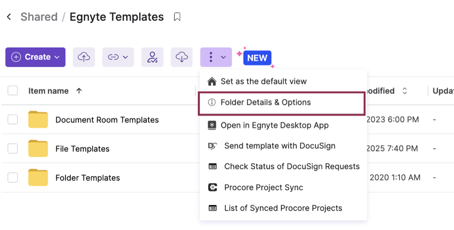The width and height of the screenshot is (454, 230).
Task: Click the 7:40 PM modified date
Action: [x=392, y=148]
